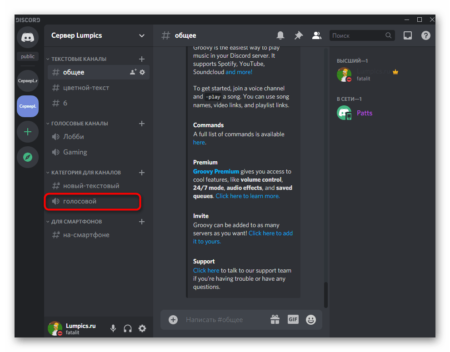
Task: Join the голосовой voice channel
Action: tap(80, 201)
